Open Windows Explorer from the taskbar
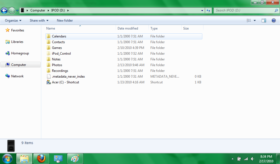 pos(24,159)
